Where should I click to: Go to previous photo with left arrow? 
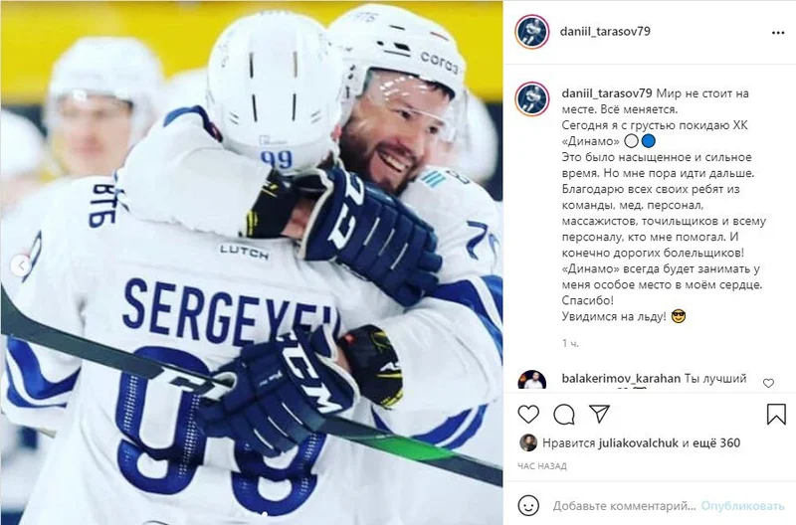(x=21, y=265)
